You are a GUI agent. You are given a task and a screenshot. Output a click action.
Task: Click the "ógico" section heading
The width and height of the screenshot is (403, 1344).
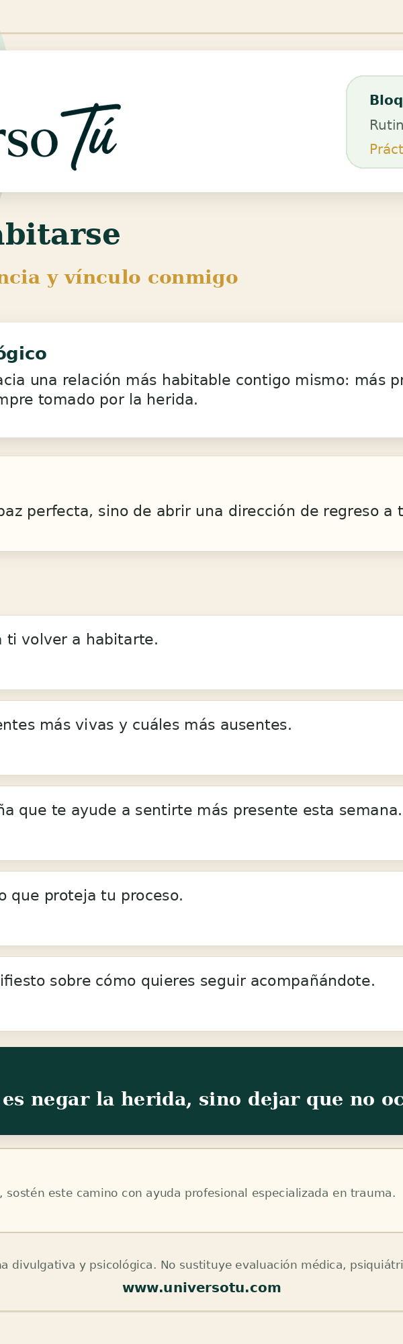pyautogui.click(x=24, y=354)
